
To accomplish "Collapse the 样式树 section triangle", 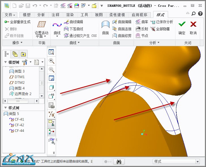I will coord(6,108).
